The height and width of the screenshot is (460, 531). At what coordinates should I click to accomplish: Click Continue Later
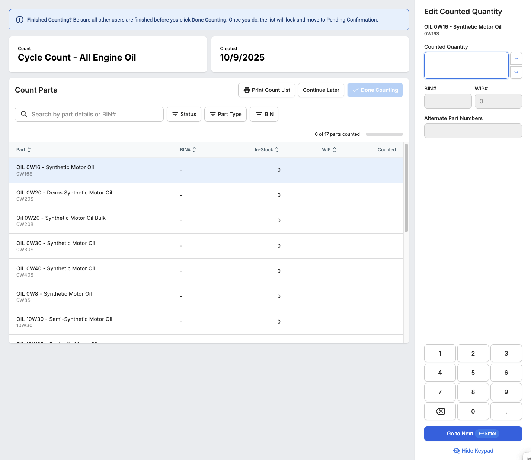coord(321,90)
